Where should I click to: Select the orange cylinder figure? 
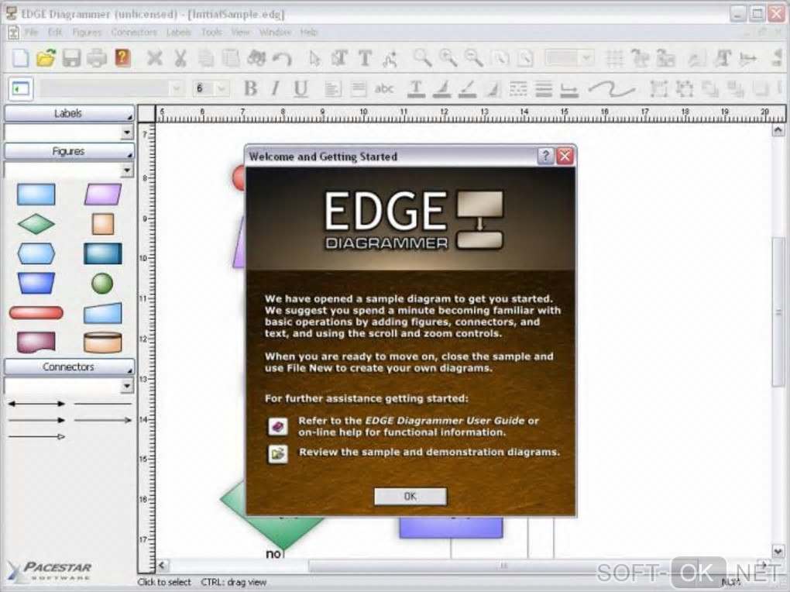click(103, 342)
